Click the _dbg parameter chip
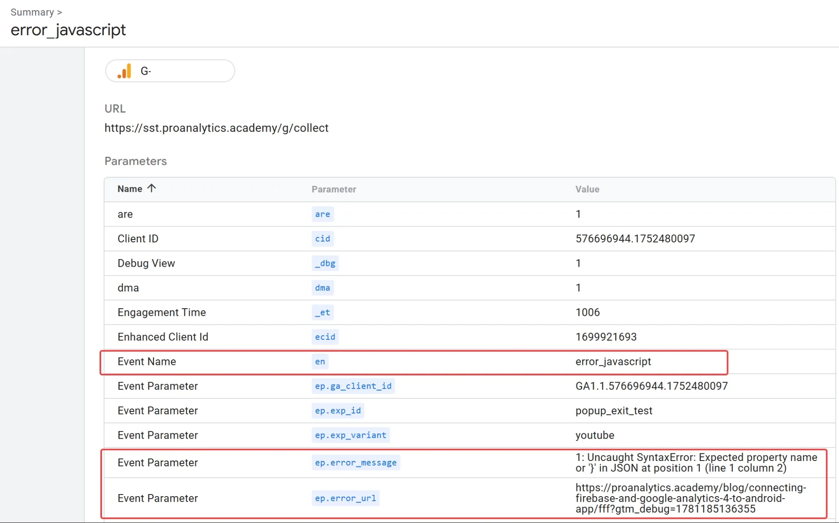Viewport: 839px width, 523px height. pos(325,263)
